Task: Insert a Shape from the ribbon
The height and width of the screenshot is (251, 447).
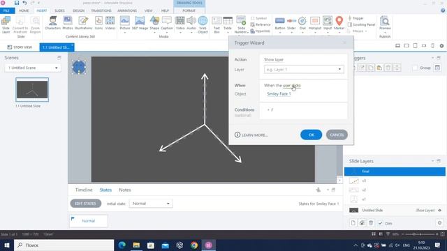Action: coord(154,24)
